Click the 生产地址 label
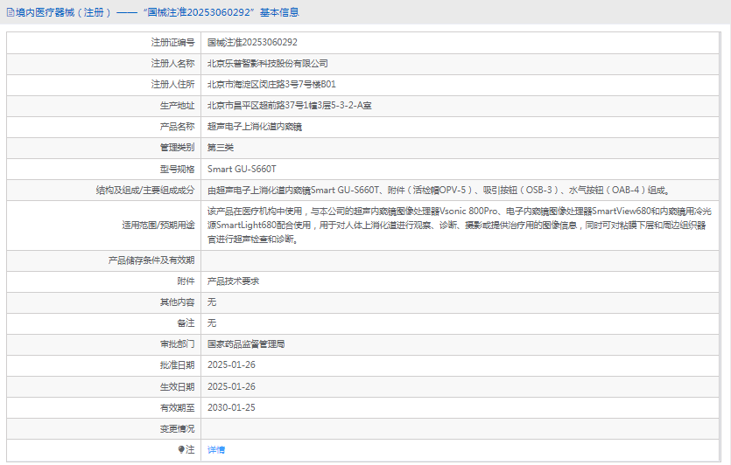This screenshot has height=465, width=731. (177, 106)
